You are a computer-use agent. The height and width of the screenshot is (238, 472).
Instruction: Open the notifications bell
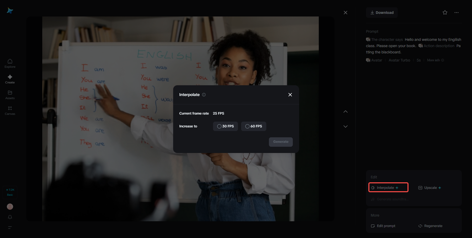[x=10, y=217]
